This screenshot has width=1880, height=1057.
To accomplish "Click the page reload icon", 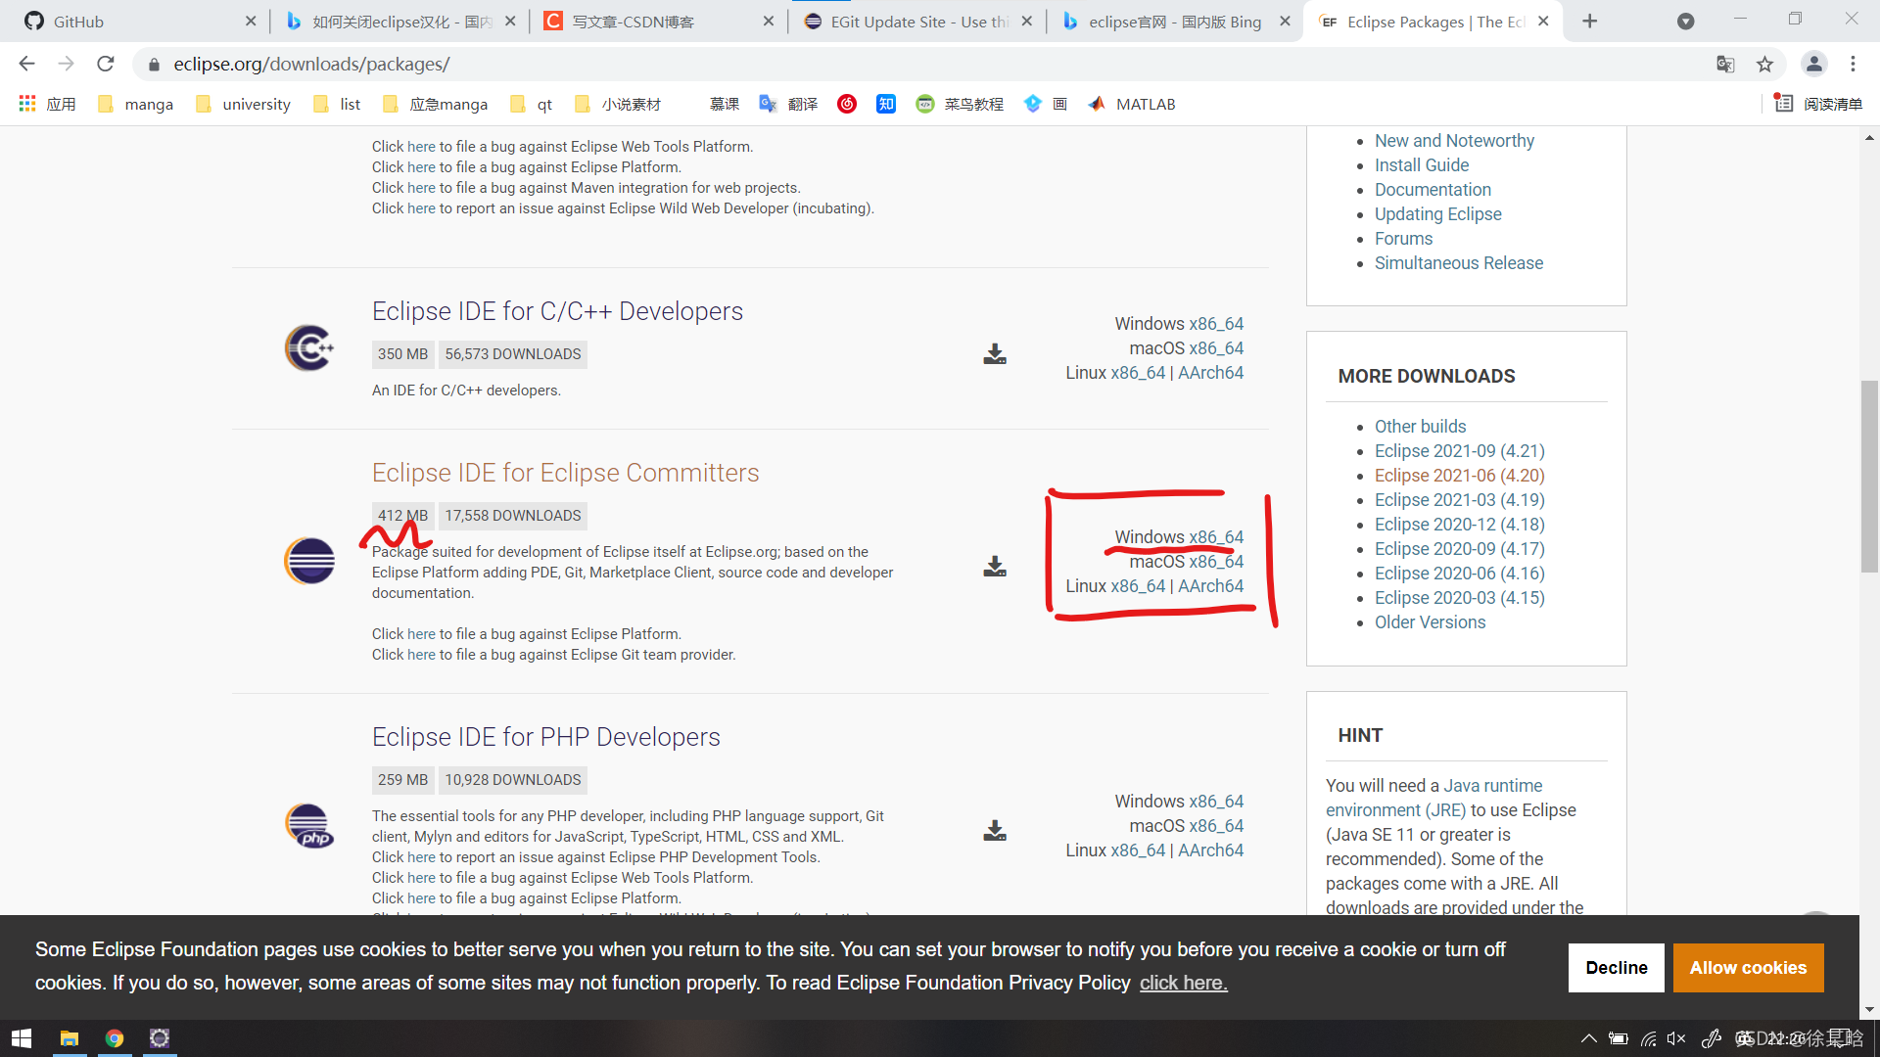I will (106, 64).
